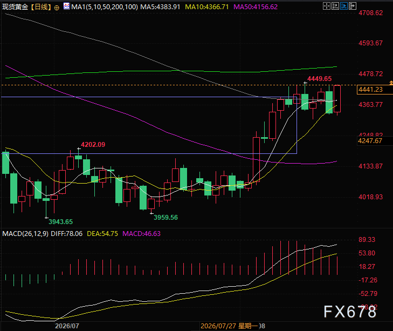Click the -52.79 MACD axis value
393x331 pixels.
click(x=368, y=294)
